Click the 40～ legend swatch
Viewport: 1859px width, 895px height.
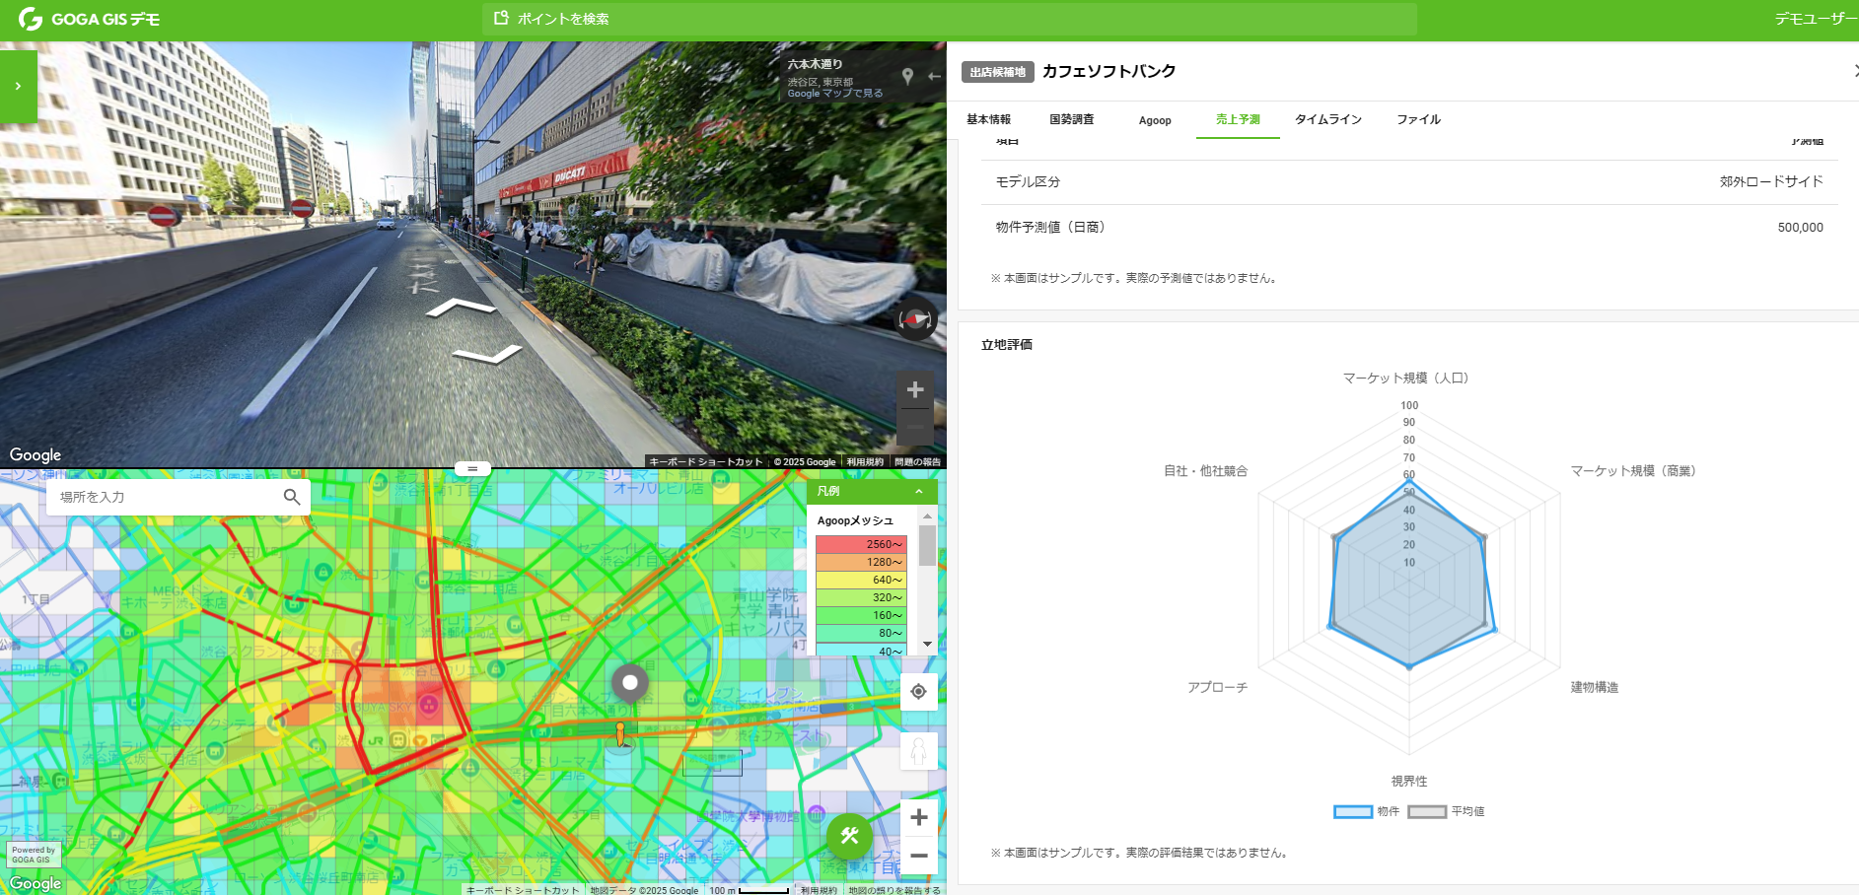pos(861,650)
